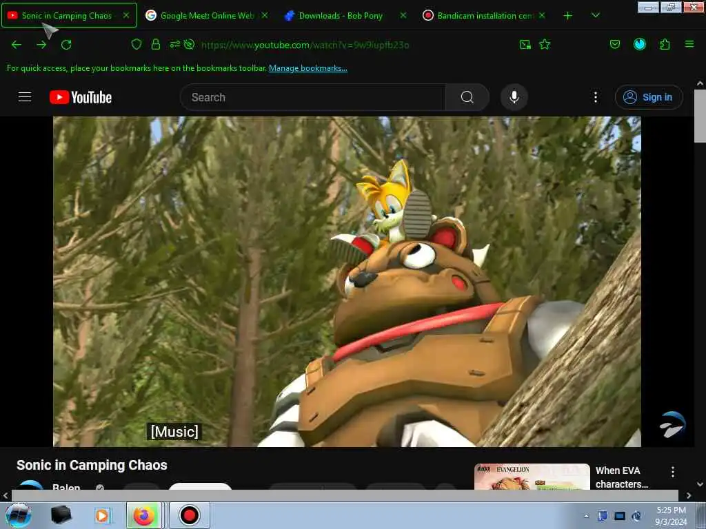Click the autoplay blocked icon in address bar
The height and width of the screenshot is (529, 706).
click(189, 44)
